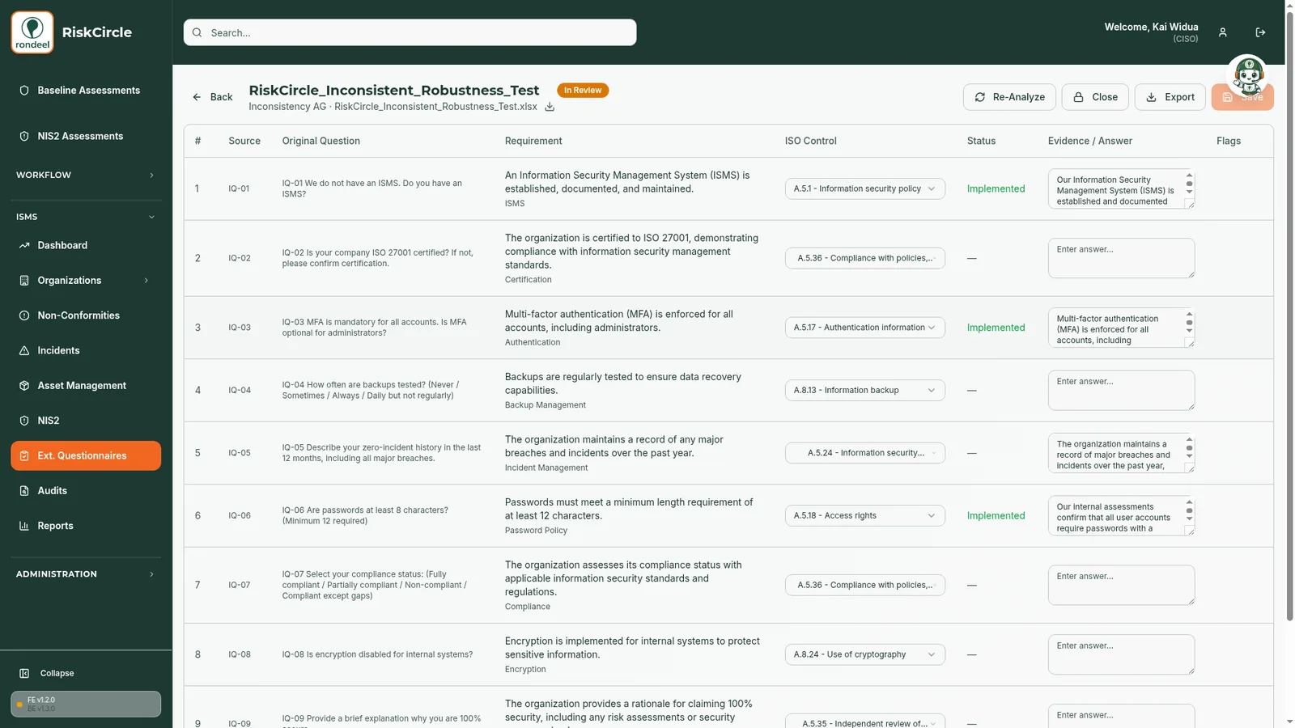The height and width of the screenshot is (728, 1295).
Task: Click the rondeel logo icon
Action: [32, 32]
